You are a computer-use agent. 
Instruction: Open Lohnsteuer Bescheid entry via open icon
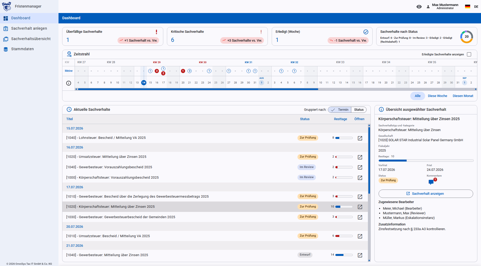tap(360, 138)
